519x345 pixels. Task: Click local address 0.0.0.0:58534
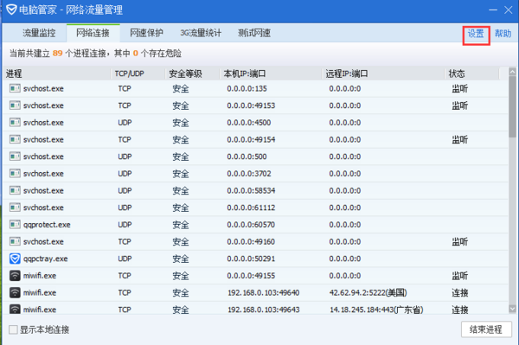(x=251, y=190)
